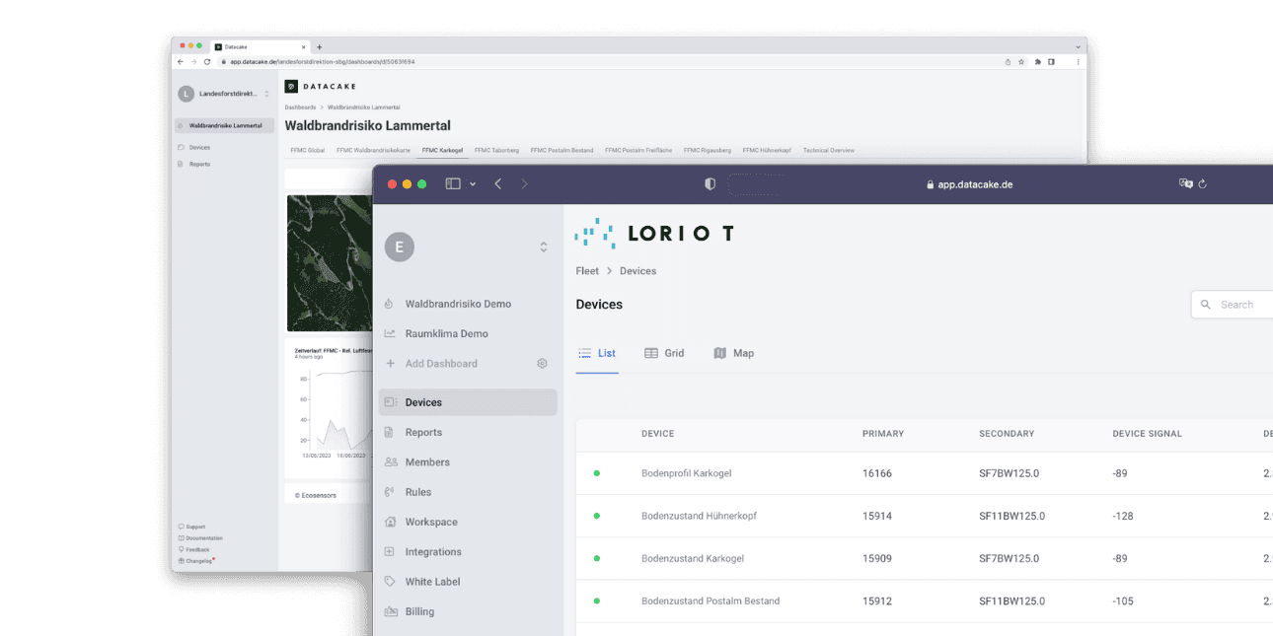
Task: Select FFMC Waldbrandrisikokarte tab in back window
Action: (373, 150)
